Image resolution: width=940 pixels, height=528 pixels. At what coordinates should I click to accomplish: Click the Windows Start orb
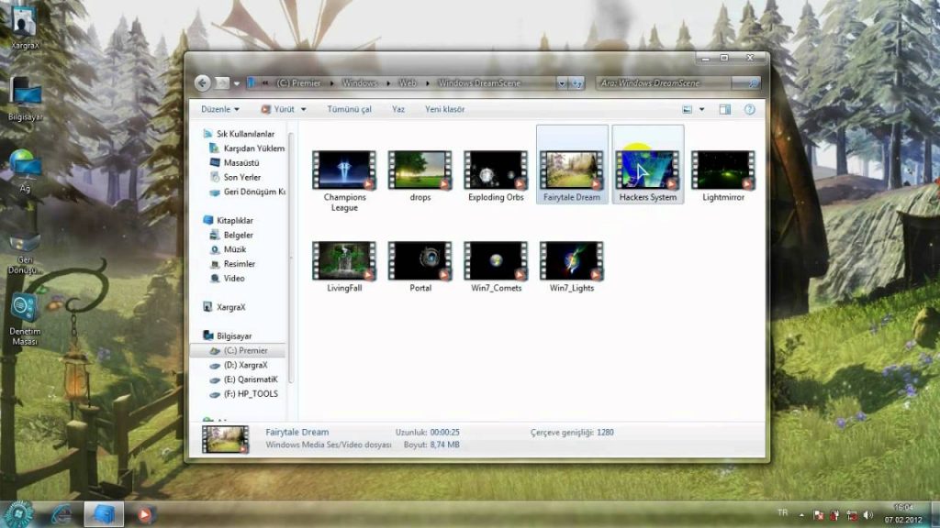18,512
